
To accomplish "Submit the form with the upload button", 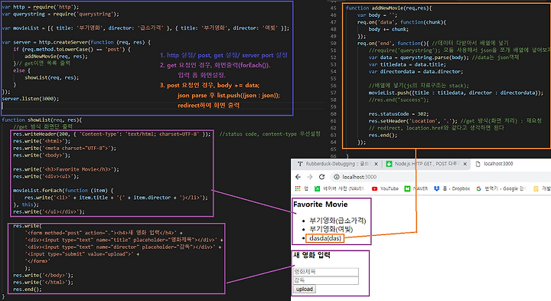I will pos(305,289).
